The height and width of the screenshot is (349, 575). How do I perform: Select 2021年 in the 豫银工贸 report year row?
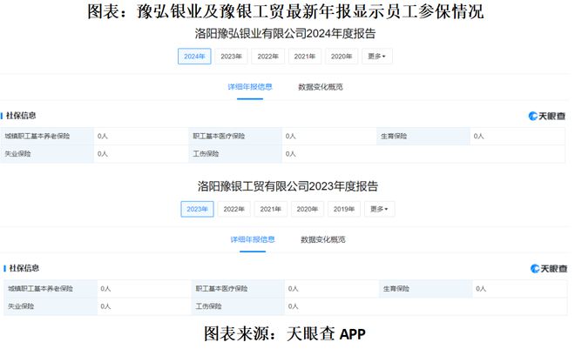pos(271,209)
